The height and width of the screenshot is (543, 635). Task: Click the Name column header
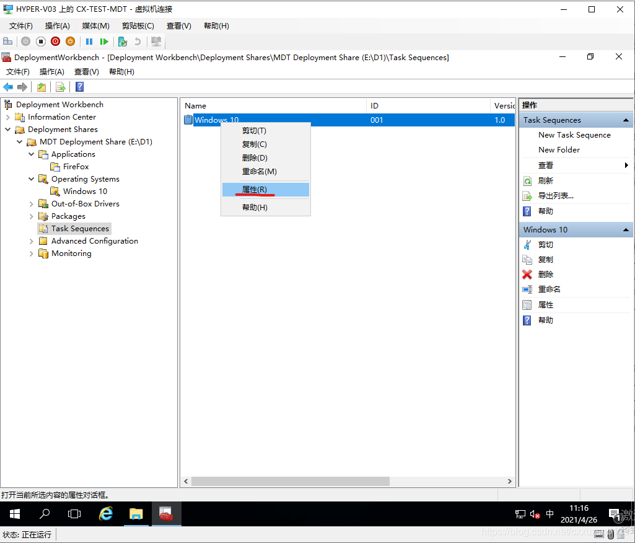coord(273,106)
